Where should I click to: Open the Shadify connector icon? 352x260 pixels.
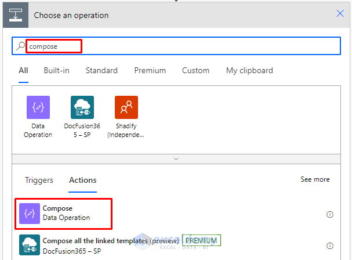126,107
